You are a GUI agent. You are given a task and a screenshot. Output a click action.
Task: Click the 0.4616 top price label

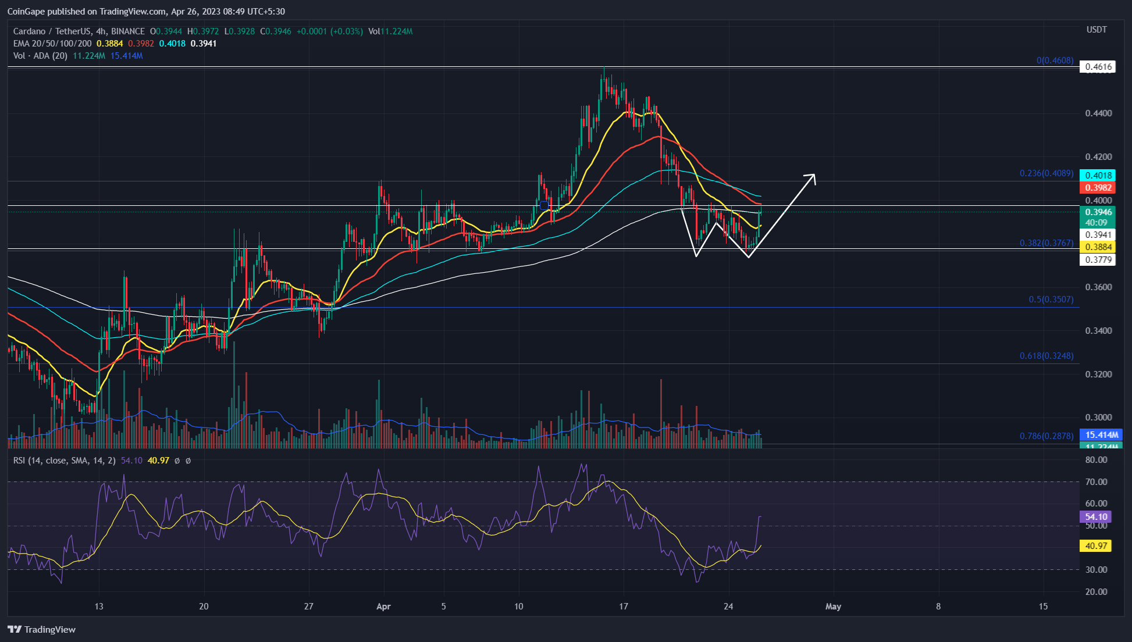[1098, 67]
